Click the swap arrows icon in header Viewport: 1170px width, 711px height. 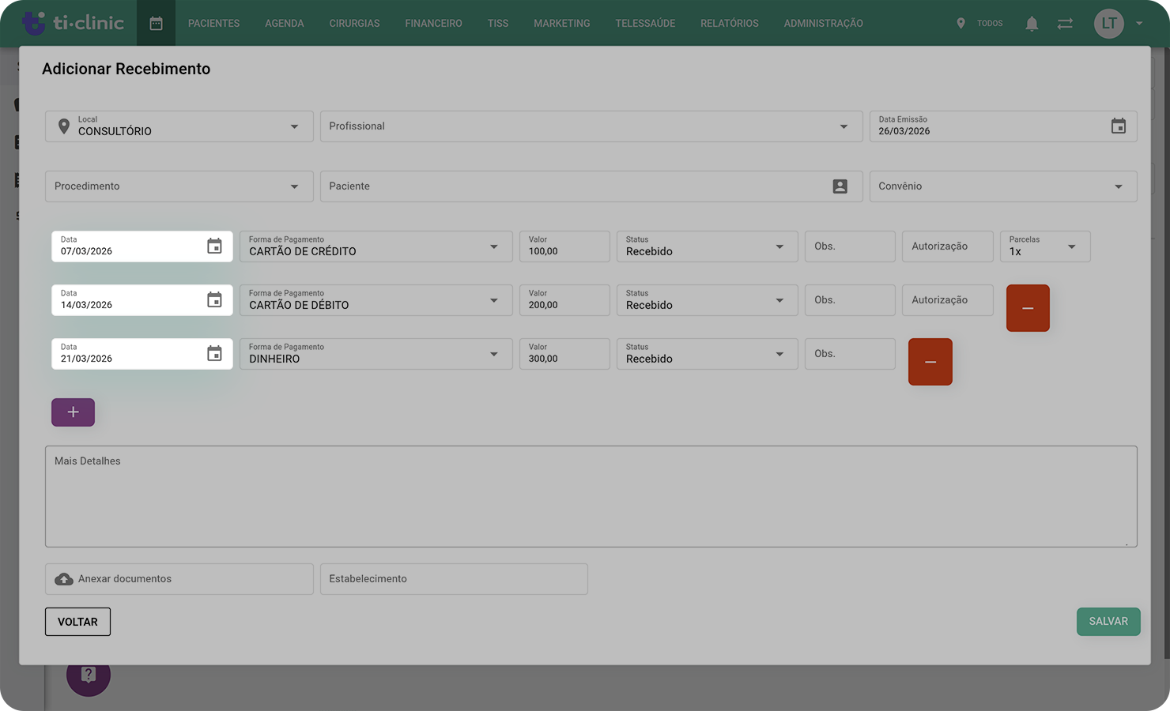(x=1065, y=24)
